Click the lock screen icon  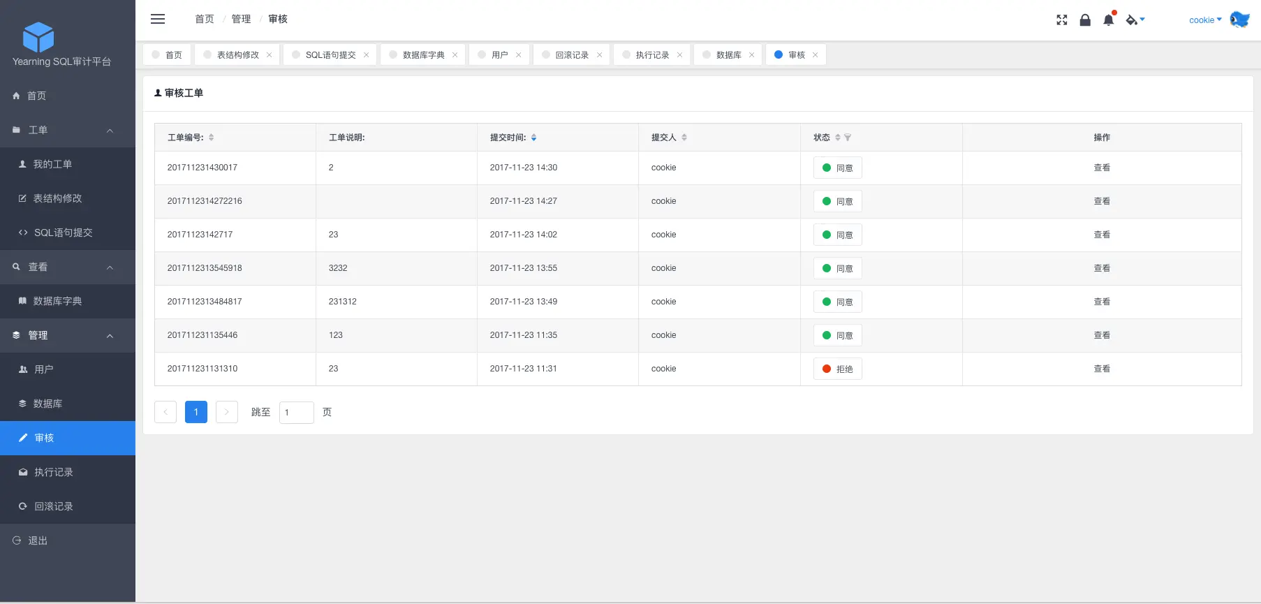(1085, 20)
